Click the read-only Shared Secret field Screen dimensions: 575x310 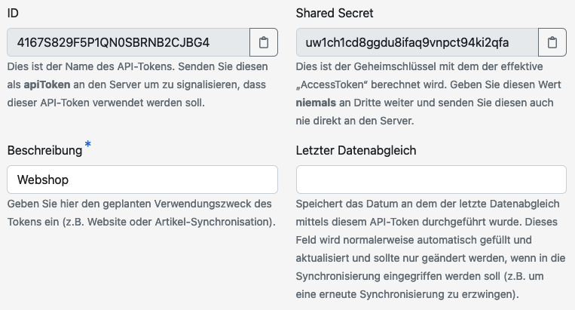[x=417, y=42]
